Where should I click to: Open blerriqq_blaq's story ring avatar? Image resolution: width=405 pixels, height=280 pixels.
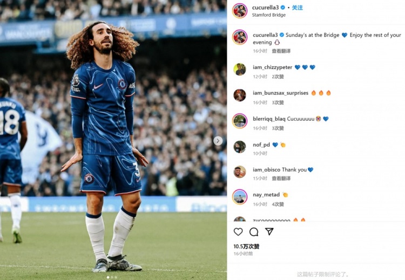click(x=239, y=121)
